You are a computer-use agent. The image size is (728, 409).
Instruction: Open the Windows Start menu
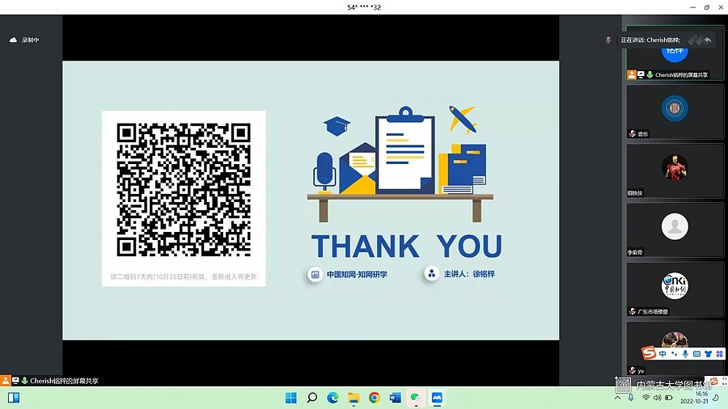click(291, 398)
